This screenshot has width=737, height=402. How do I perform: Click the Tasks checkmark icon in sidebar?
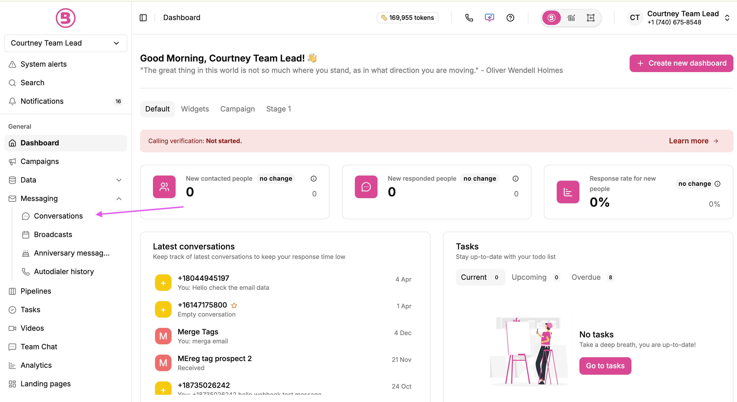tap(12, 310)
